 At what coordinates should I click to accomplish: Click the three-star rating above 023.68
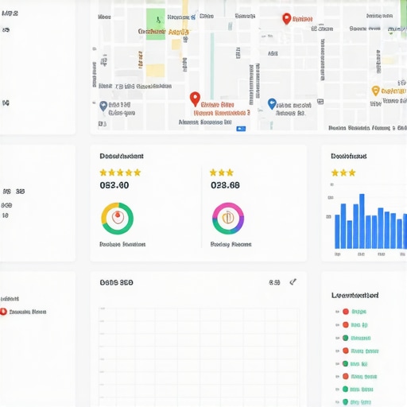tap(222, 172)
